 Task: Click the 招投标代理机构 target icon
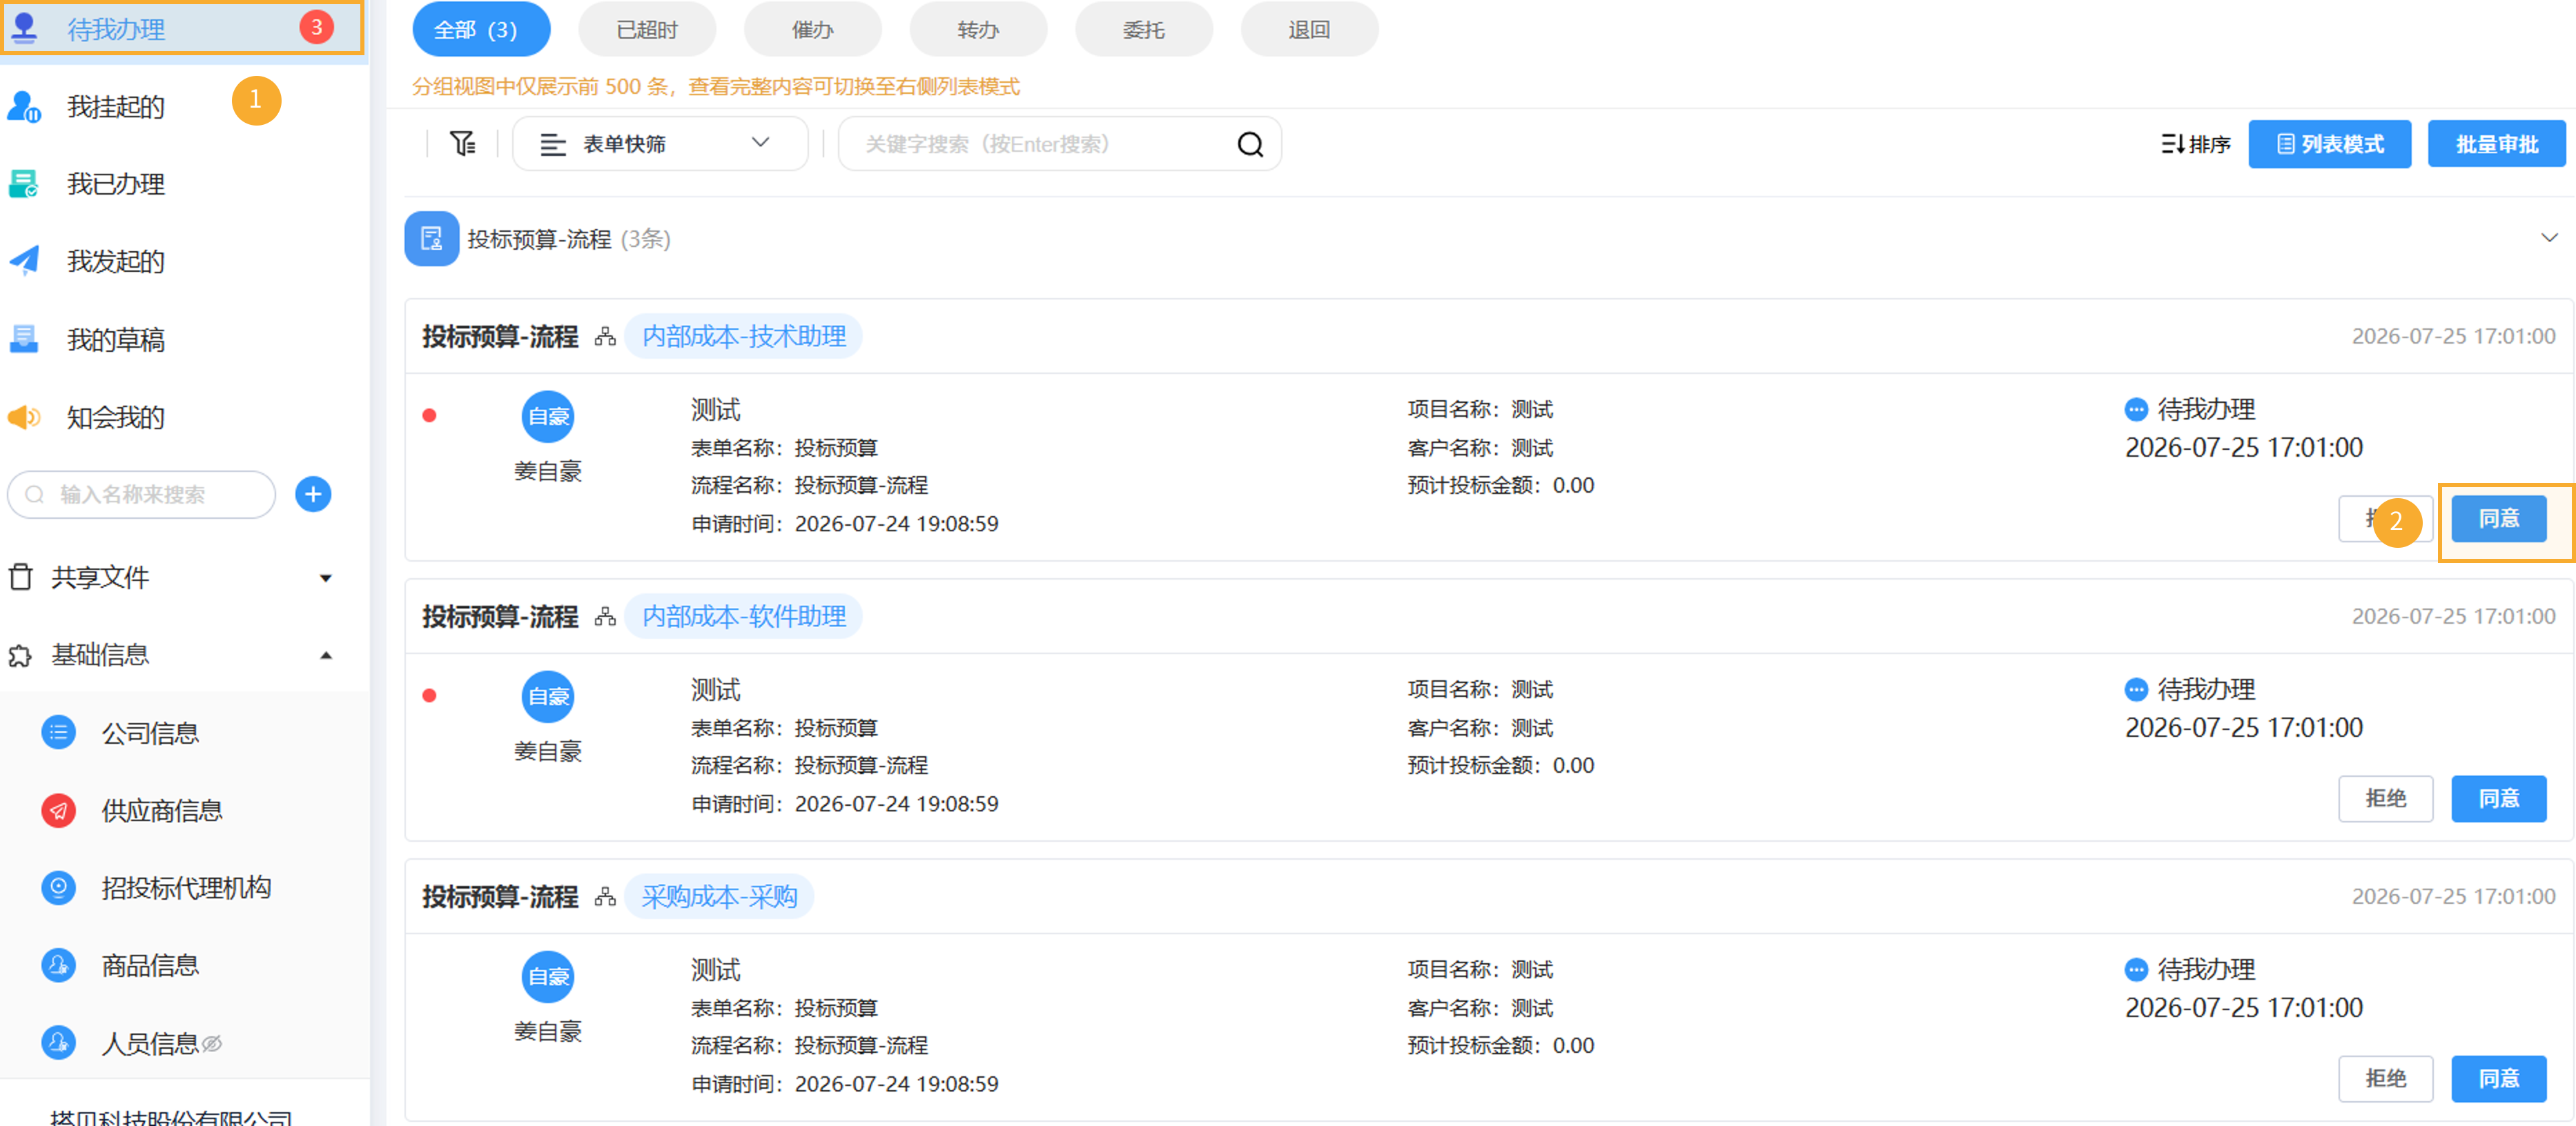pyautogui.click(x=59, y=887)
